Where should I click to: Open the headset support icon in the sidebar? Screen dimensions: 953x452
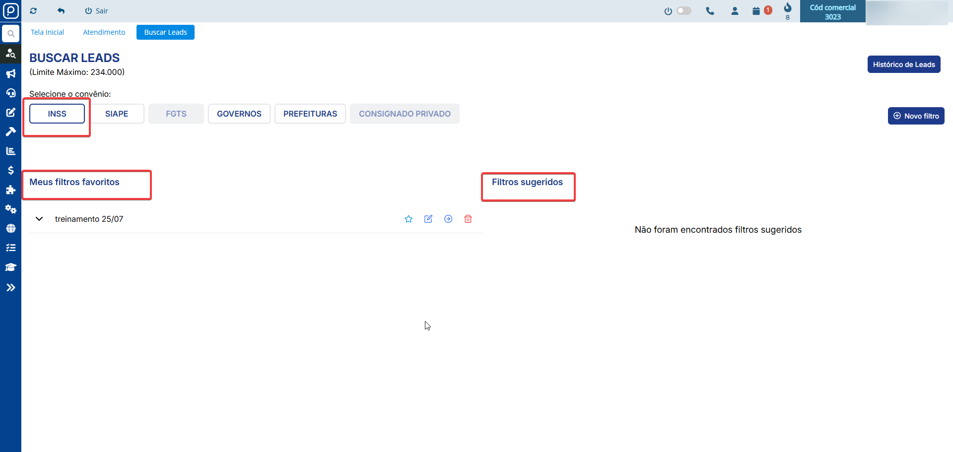(10, 93)
